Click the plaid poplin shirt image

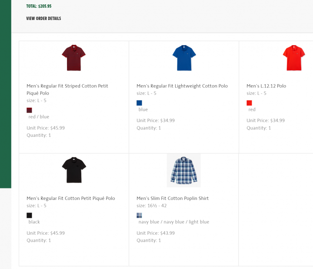pyautogui.click(x=184, y=170)
